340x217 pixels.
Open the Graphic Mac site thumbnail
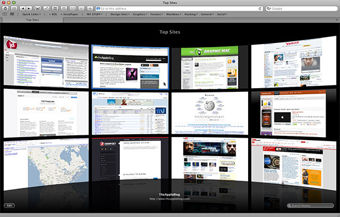pyautogui.click(x=210, y=67)
